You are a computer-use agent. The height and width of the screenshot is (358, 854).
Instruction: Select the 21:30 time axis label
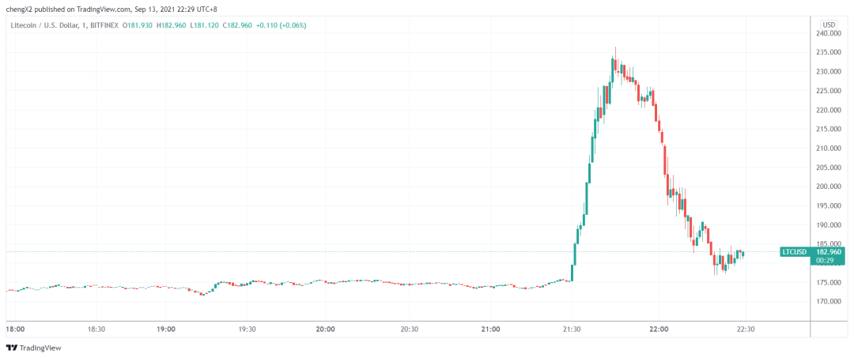coord(572,329)
